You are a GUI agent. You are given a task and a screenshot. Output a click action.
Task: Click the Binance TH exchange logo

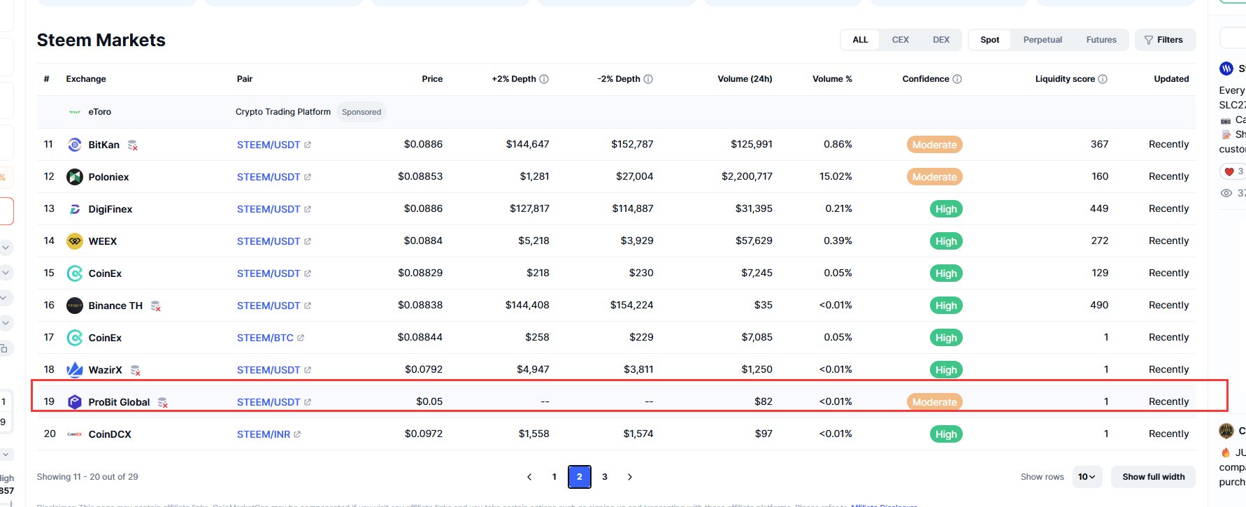click(75, 306)
